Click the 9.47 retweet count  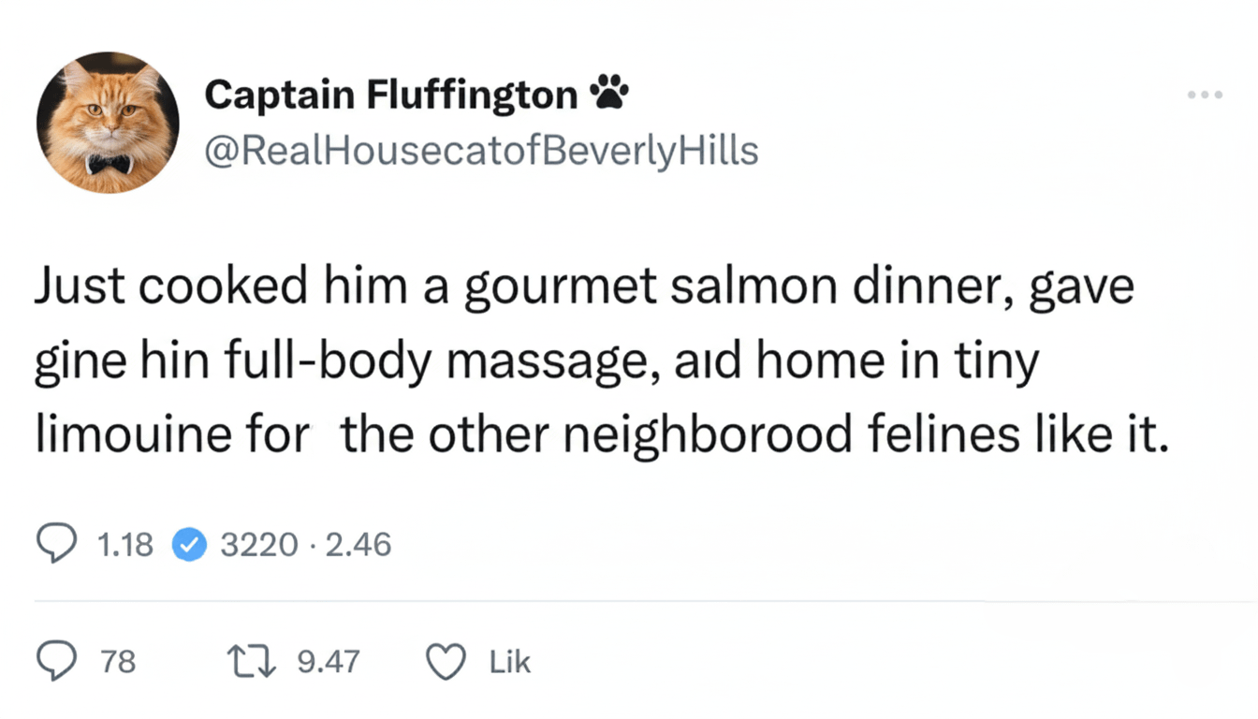click(x=328, y=663)
